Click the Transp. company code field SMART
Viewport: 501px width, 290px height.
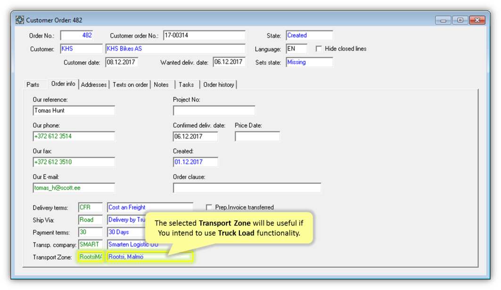90,244
